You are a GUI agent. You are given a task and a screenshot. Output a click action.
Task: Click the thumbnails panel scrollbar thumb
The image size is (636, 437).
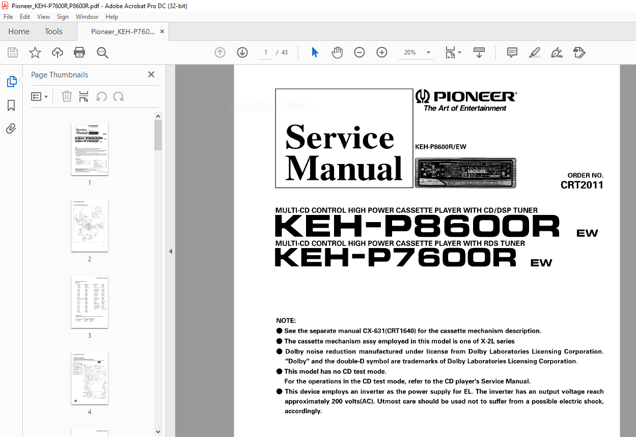click(x=158, y=135)
